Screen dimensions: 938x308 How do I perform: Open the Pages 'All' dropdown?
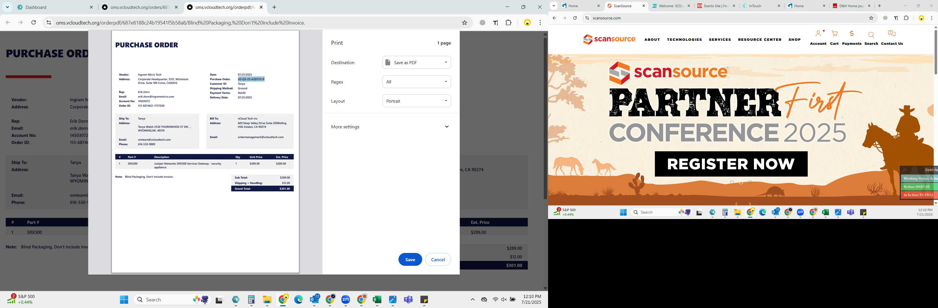416,82
